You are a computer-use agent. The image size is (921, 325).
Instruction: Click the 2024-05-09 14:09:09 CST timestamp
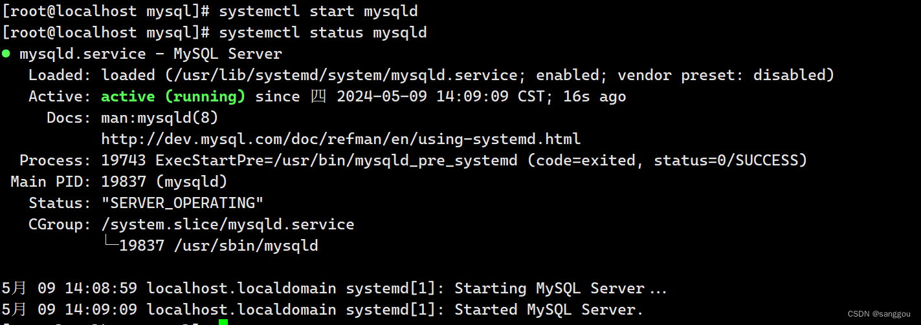(441, 96)
